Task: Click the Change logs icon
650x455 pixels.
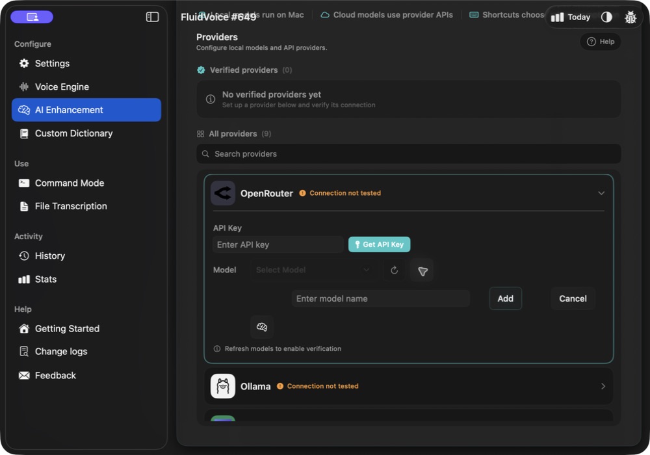Action: click(24, 352)
